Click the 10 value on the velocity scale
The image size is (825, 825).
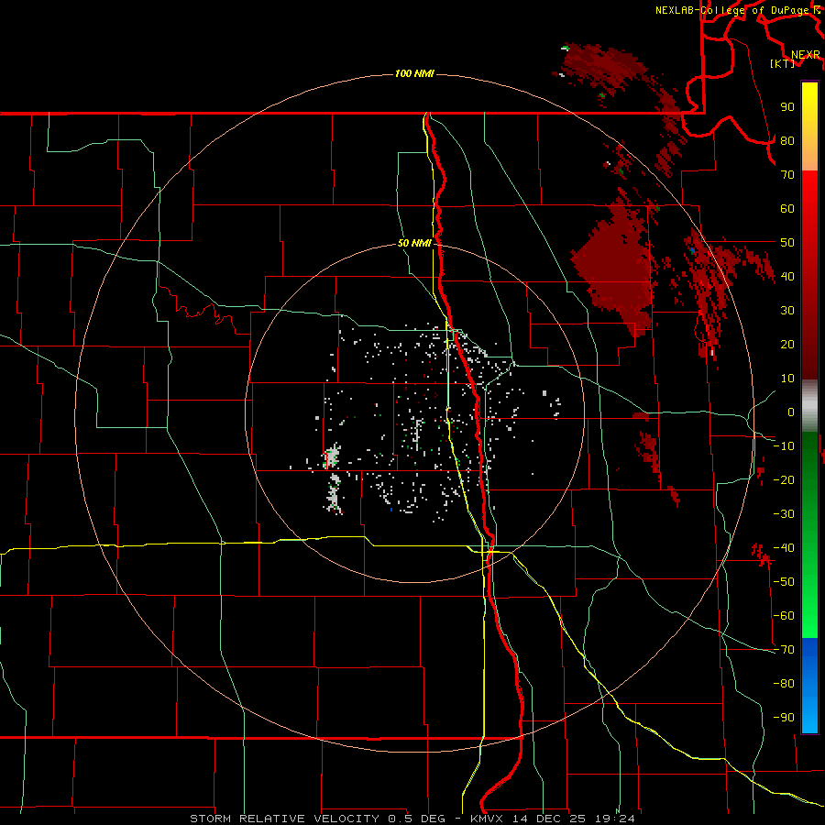(787, 379)
